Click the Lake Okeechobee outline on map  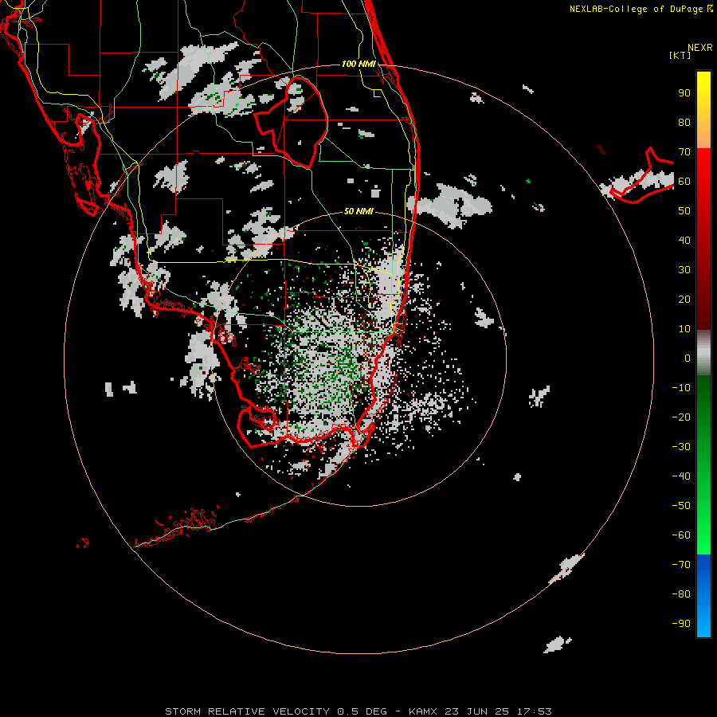pyautogui.click(x=292, y=122)
